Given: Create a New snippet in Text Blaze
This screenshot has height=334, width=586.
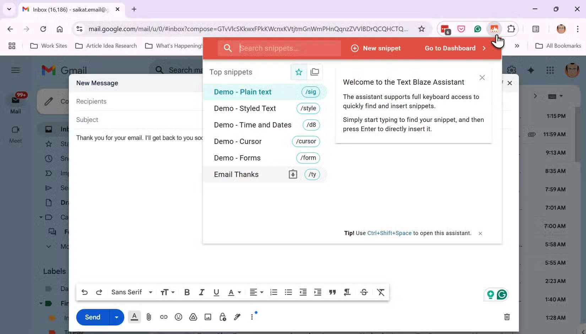Looking at the screenshot, I should point(376,48).
